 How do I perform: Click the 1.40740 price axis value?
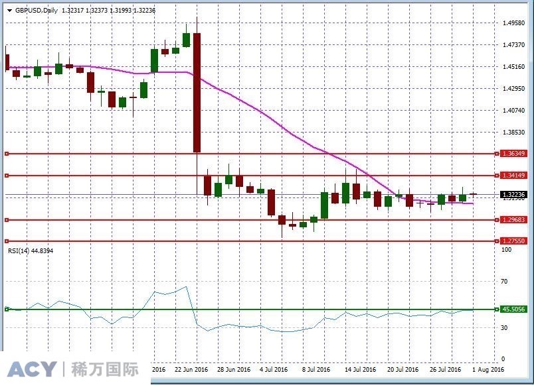(513, 110)
